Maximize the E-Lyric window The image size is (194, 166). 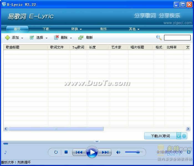[x=183, y=5]
